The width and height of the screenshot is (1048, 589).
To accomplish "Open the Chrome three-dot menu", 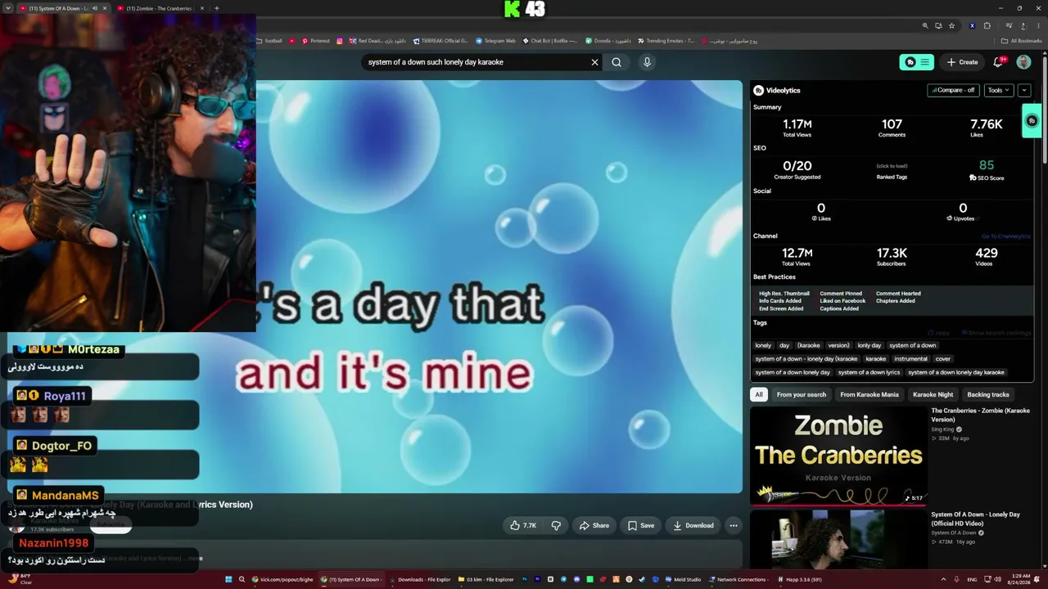I will point(1037,25).
